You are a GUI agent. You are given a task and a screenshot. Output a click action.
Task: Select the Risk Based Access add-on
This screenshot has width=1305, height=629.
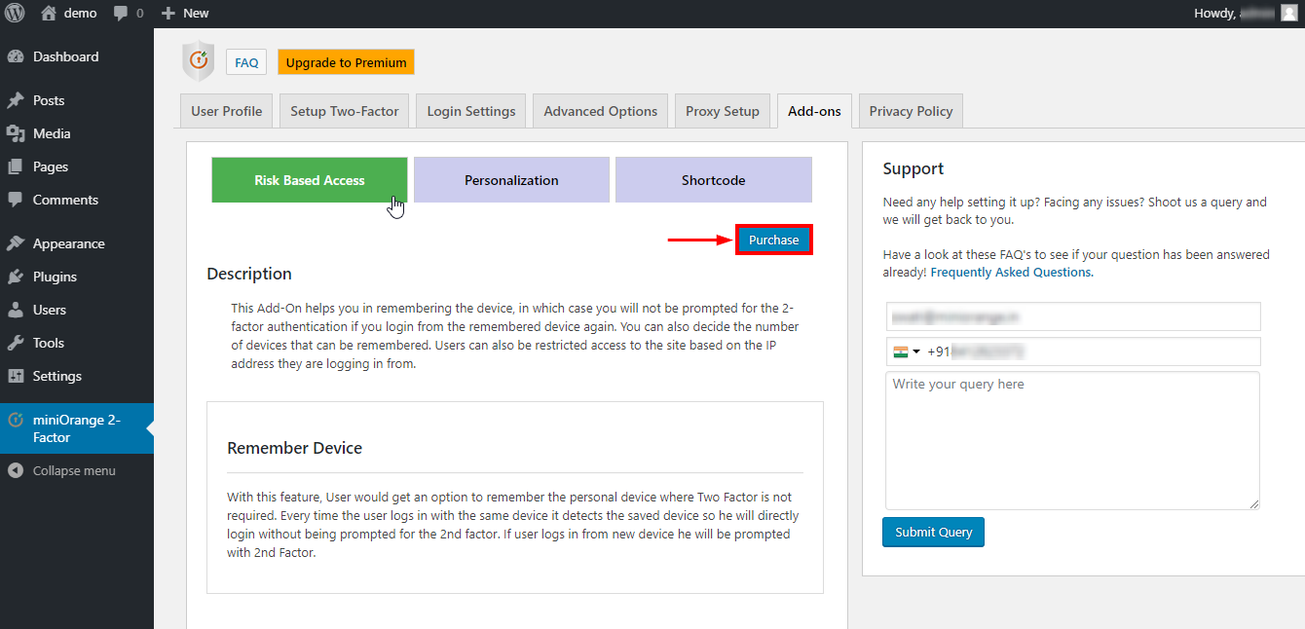click(310, 180)
